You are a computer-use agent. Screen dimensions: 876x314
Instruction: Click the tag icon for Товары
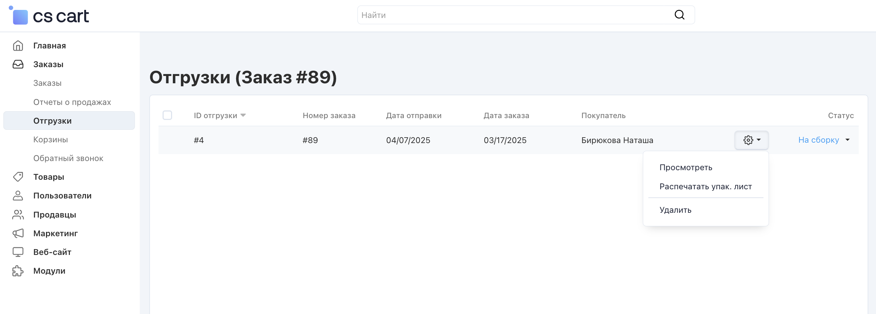[x=18, y=177]
